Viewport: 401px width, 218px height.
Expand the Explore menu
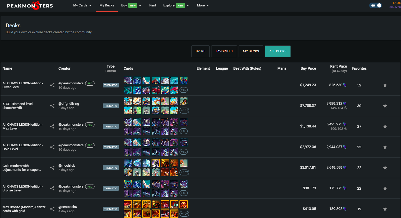(x=176, y=5)
